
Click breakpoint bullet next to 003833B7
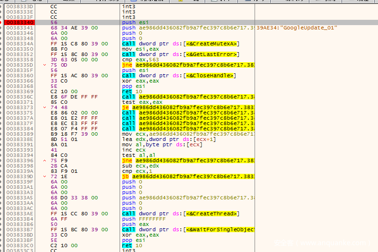click(x=2, y=229)
